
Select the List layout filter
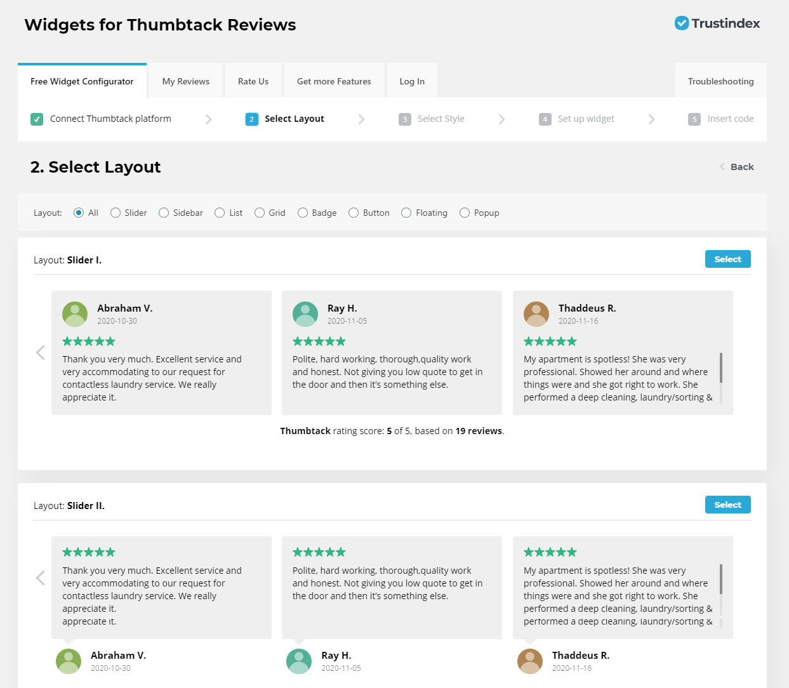pos(220,213)
